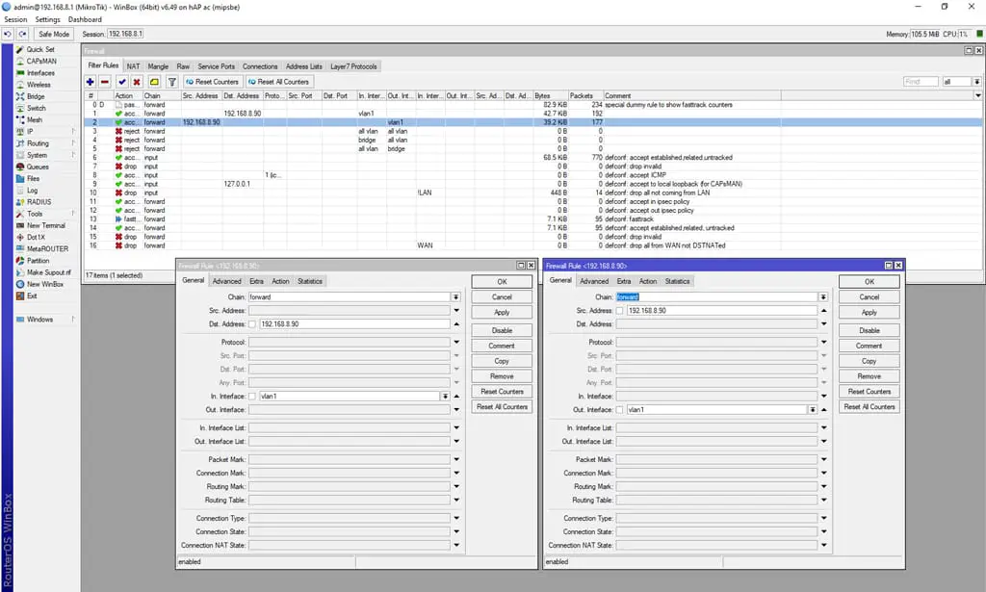Click the add new rule plus icon

tap(90, 82)
